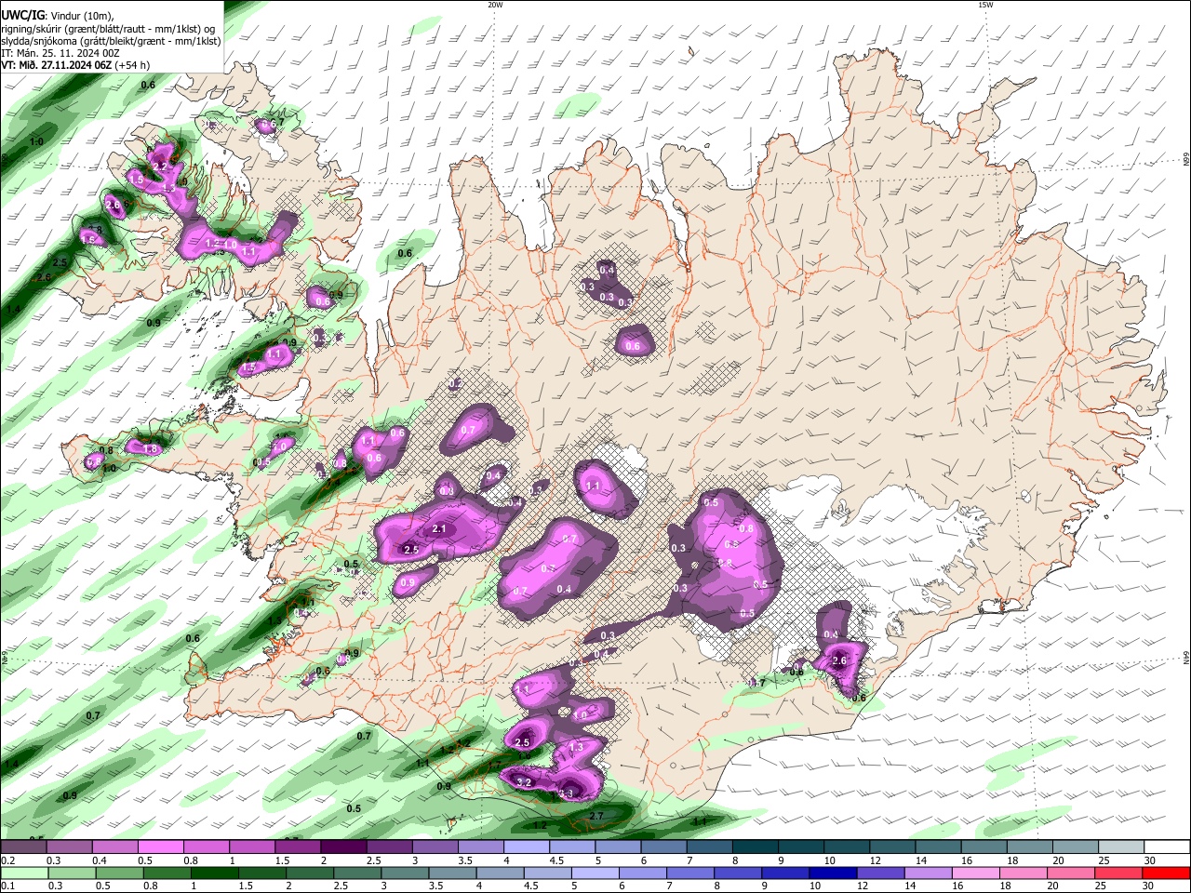
Task: Click the 'UWC/IG: Vindur (10m)' title text
Action: (57, 15)
